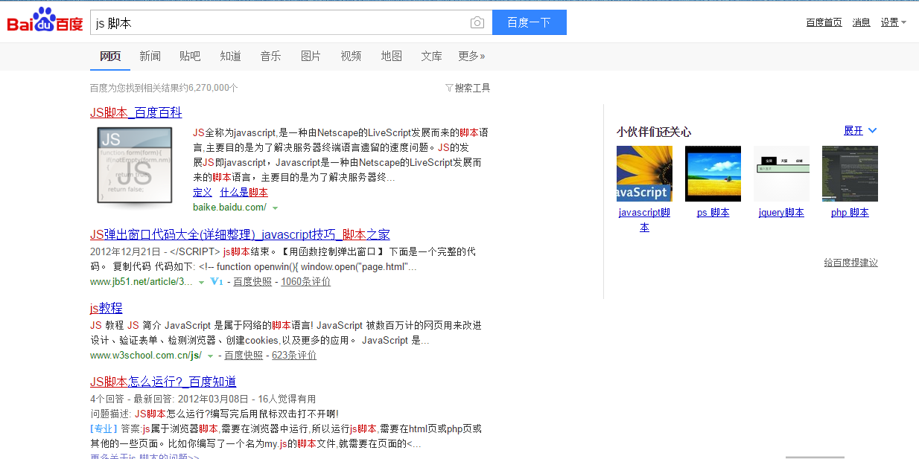Click the 小伙伴们还关心 heading
919x459 pixels.
[654, 132]
